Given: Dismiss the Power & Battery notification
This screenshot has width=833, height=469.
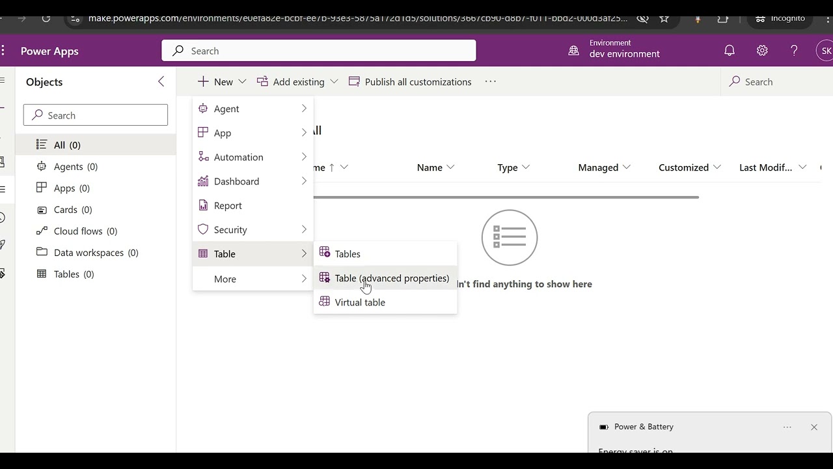Looking at the screenshot, I should tap(814, 427).
